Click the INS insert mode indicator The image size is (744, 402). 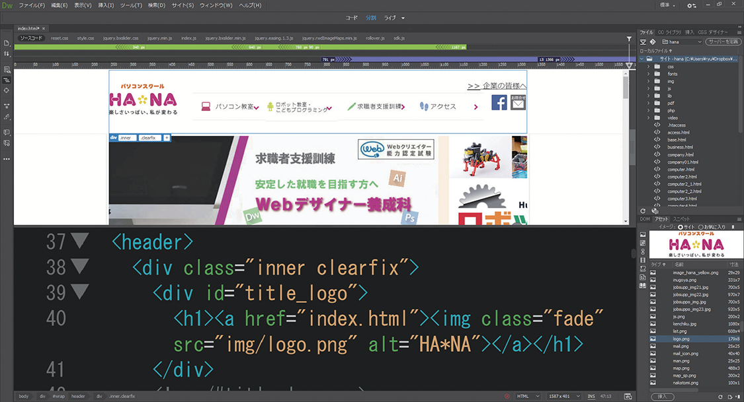coord(591,396)
